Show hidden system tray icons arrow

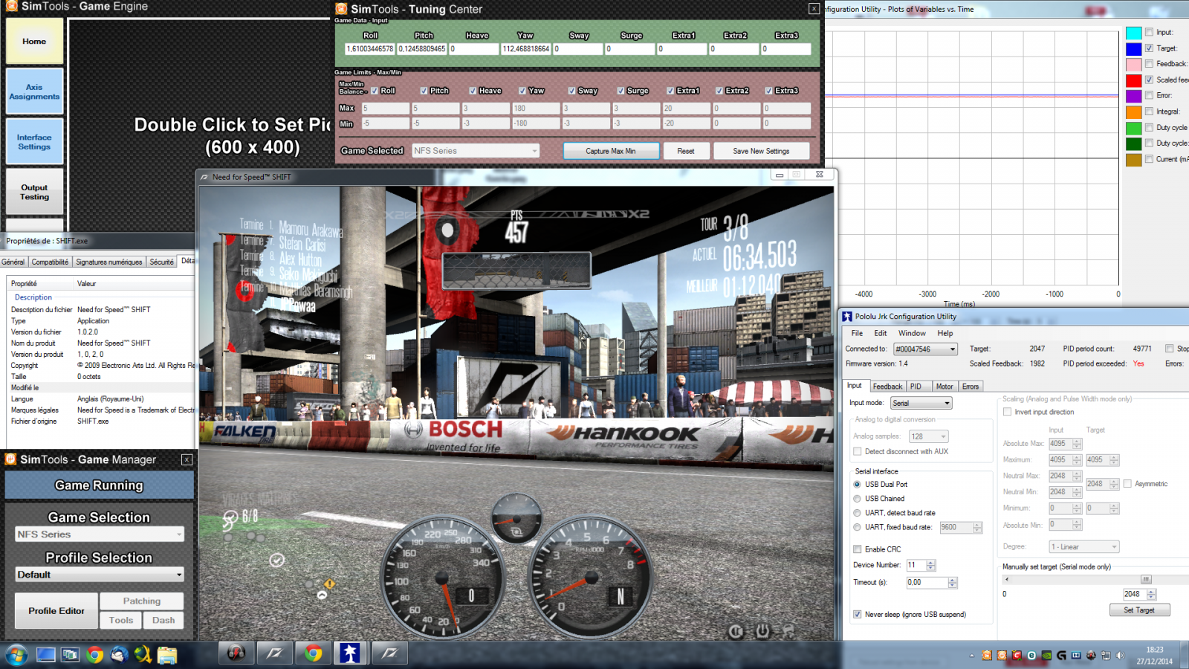(971, 656)
